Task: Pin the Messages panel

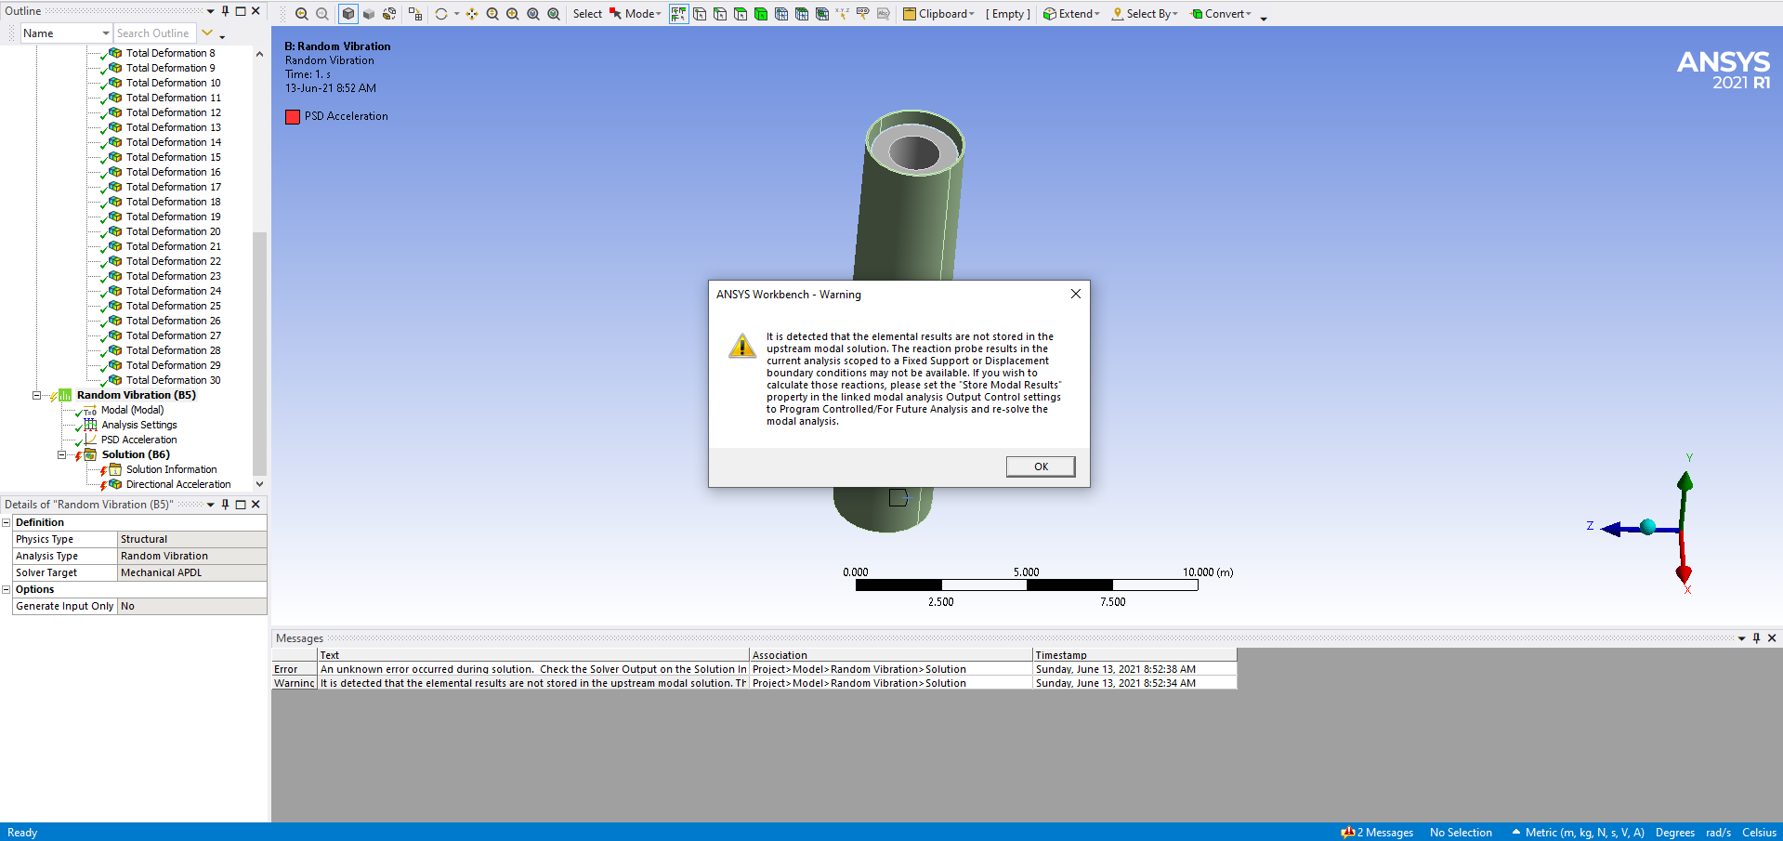Action: click(1756, 638)
